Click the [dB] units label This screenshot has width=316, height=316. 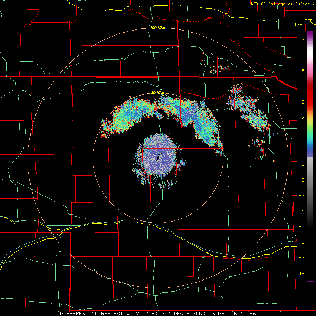click(x=300, y=24)
